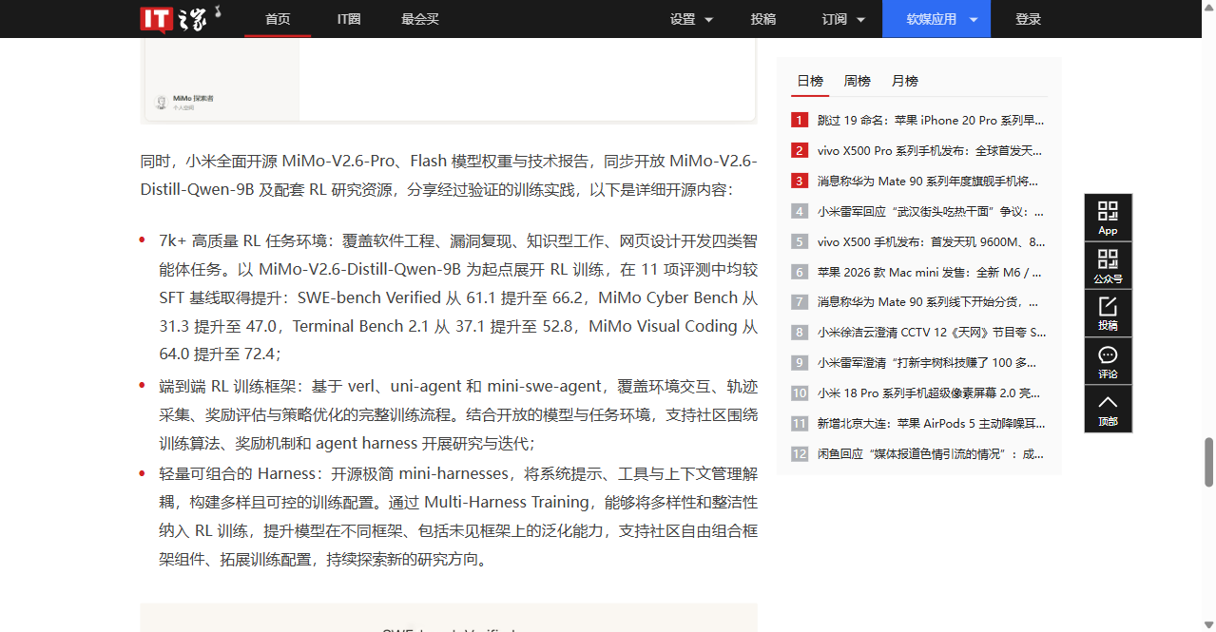Click the text "Multi-Harness Training"
Viewport: 1216px width, 632px height.
click(506, 503)
